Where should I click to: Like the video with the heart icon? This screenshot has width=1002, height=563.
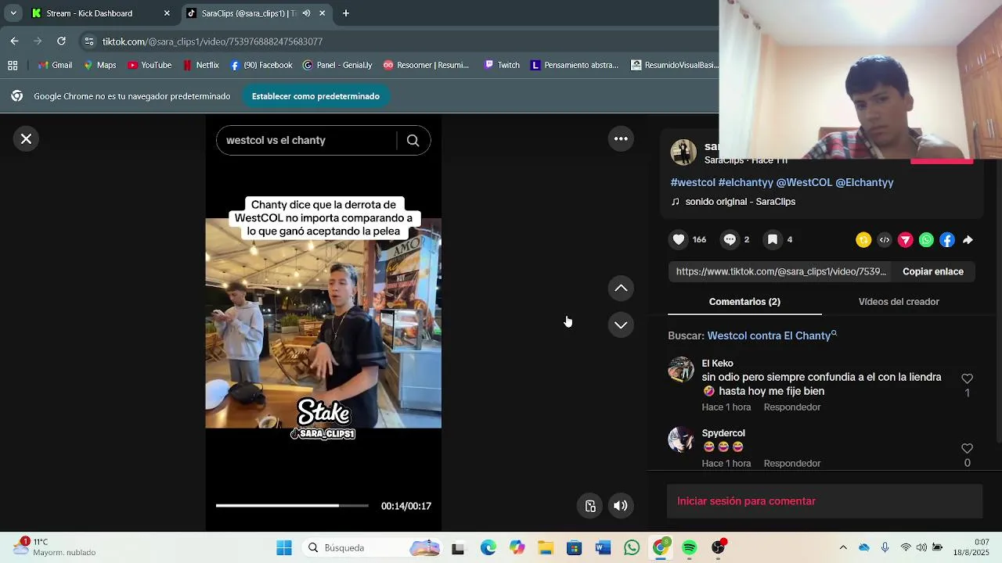pos(679,240)
